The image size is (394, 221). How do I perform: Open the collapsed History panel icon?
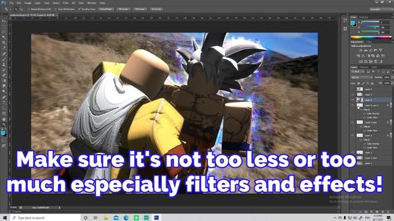tap(345, 21)
